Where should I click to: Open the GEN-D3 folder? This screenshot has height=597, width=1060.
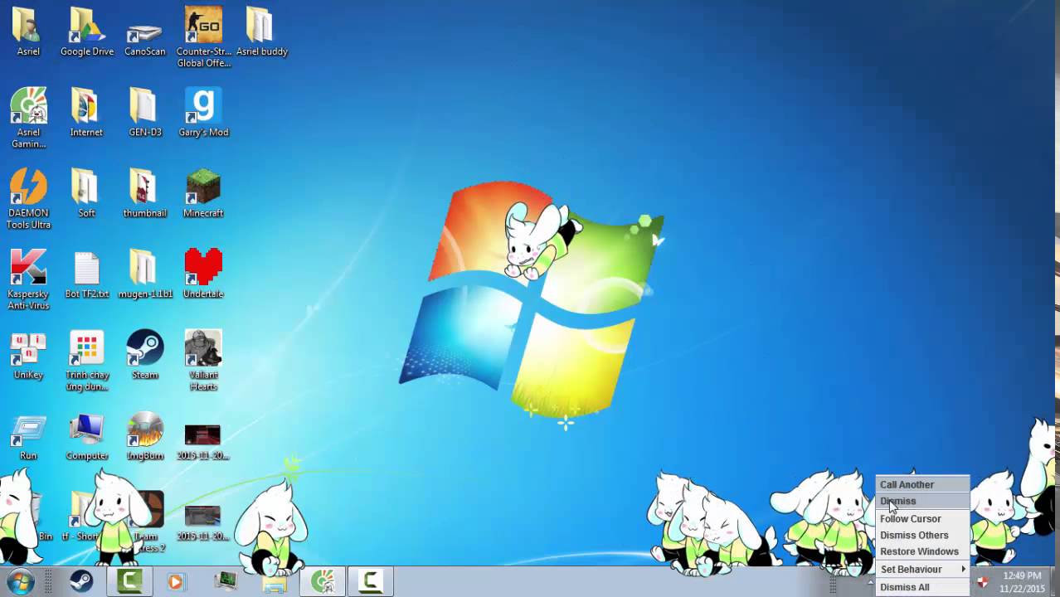(x=144, y=113)
